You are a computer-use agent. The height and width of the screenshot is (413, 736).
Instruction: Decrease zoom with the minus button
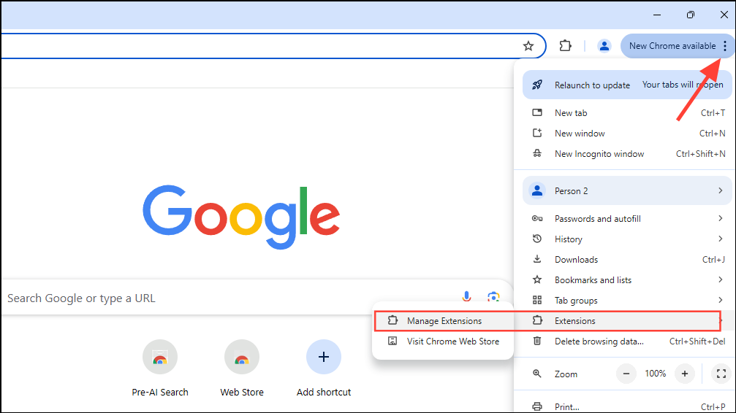tap(626, 374)
